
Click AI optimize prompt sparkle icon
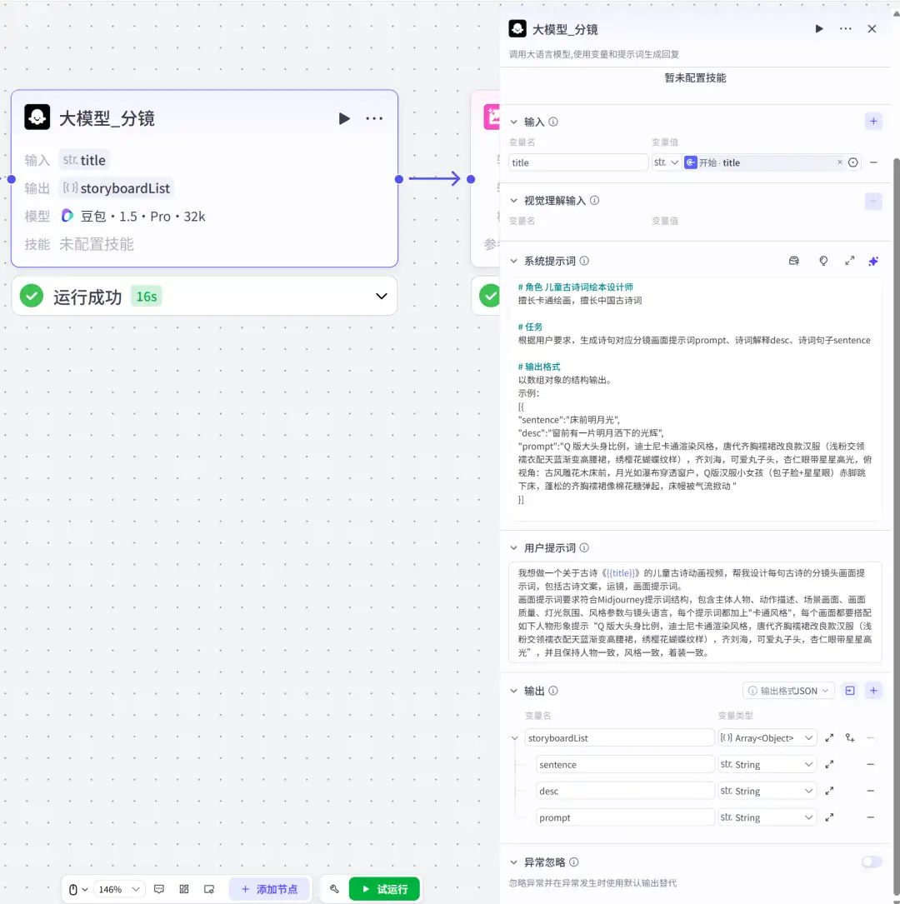873,261
